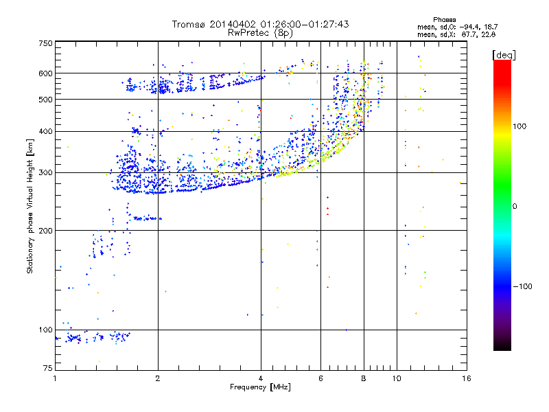Click the 'Phases' header label
The width and height of the screenshot is (549, 412).
(444, 20)
